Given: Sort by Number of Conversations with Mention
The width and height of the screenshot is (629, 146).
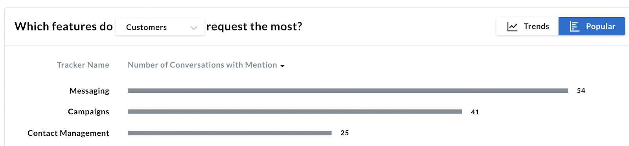Looking at the screenshot, I should click(x=202, y=65).
